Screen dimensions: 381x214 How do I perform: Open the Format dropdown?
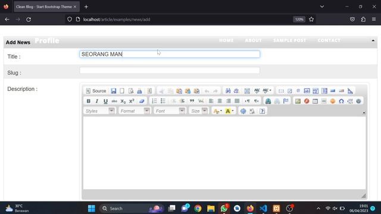[x=135, y=111]
